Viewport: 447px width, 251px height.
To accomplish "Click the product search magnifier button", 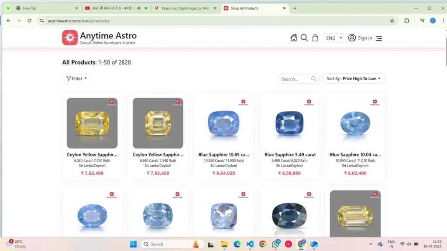I will tap(313, 79).
